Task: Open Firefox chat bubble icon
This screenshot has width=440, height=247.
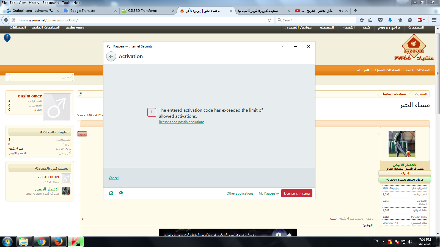Action: click(410, 20)
